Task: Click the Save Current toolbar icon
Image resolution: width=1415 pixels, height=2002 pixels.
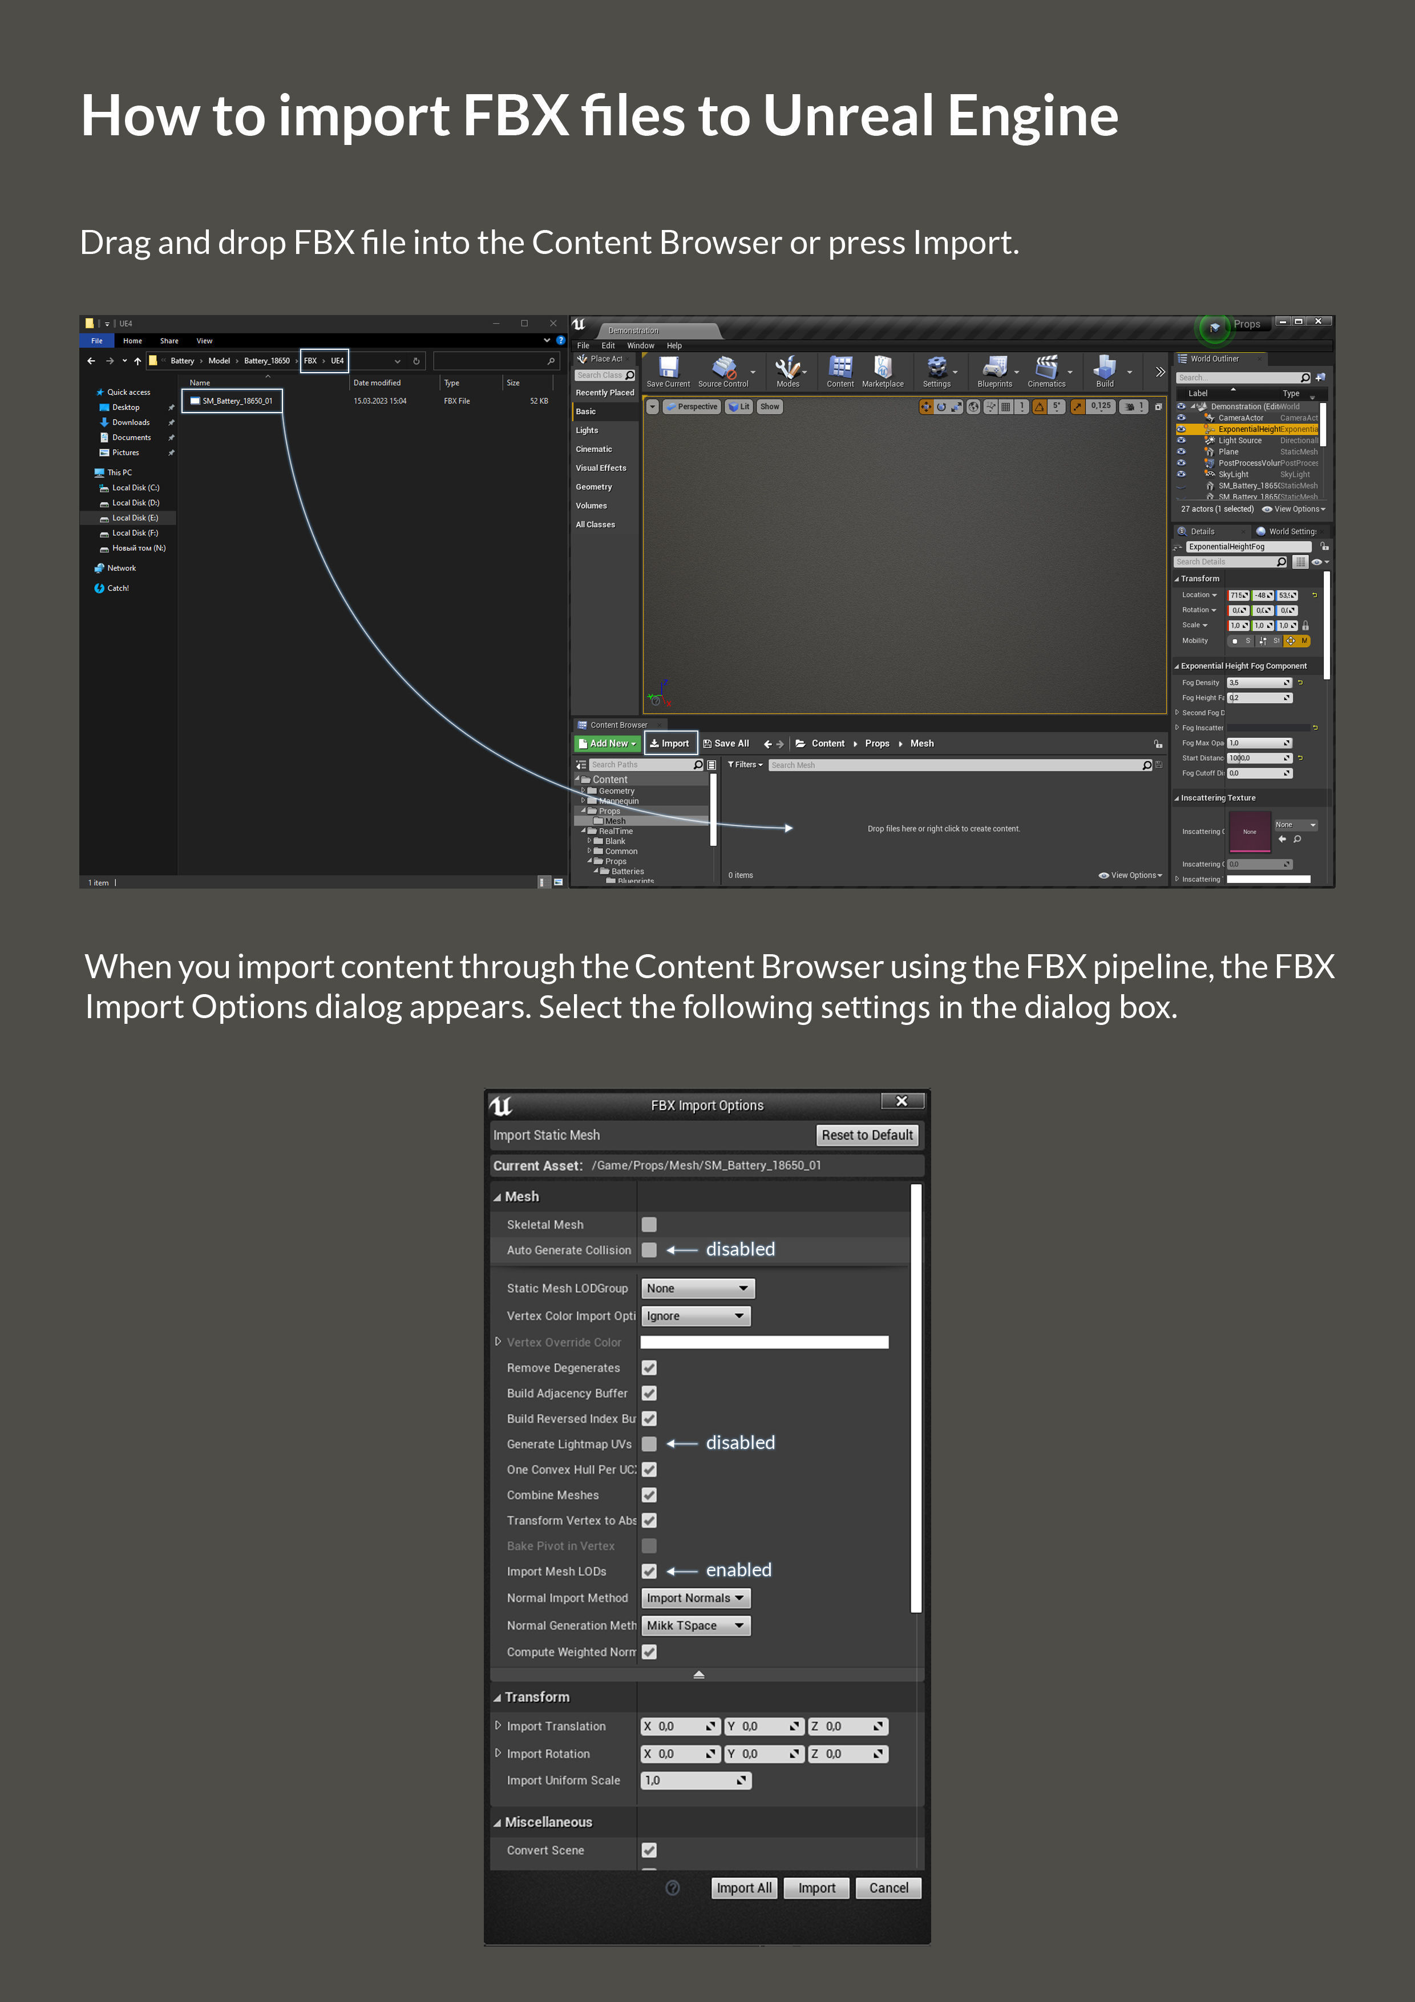Action: click(x=668, y=368)
